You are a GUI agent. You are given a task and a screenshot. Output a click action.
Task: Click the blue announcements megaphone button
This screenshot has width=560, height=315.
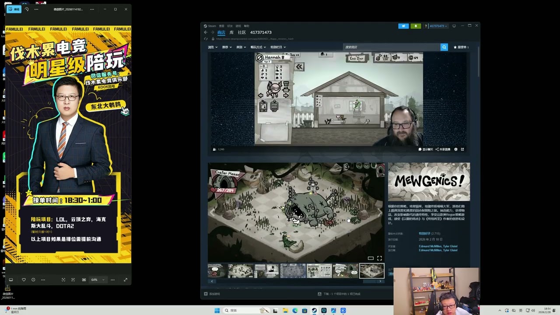[403, 26]
